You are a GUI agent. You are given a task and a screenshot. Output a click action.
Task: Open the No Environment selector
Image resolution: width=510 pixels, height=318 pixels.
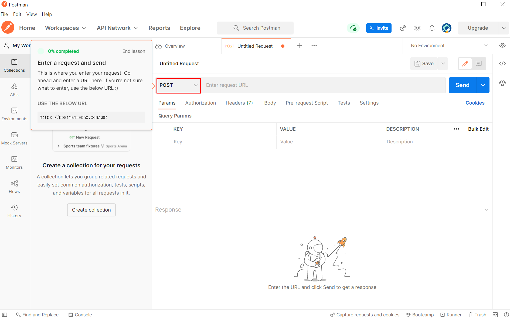(x=449, y=46)
